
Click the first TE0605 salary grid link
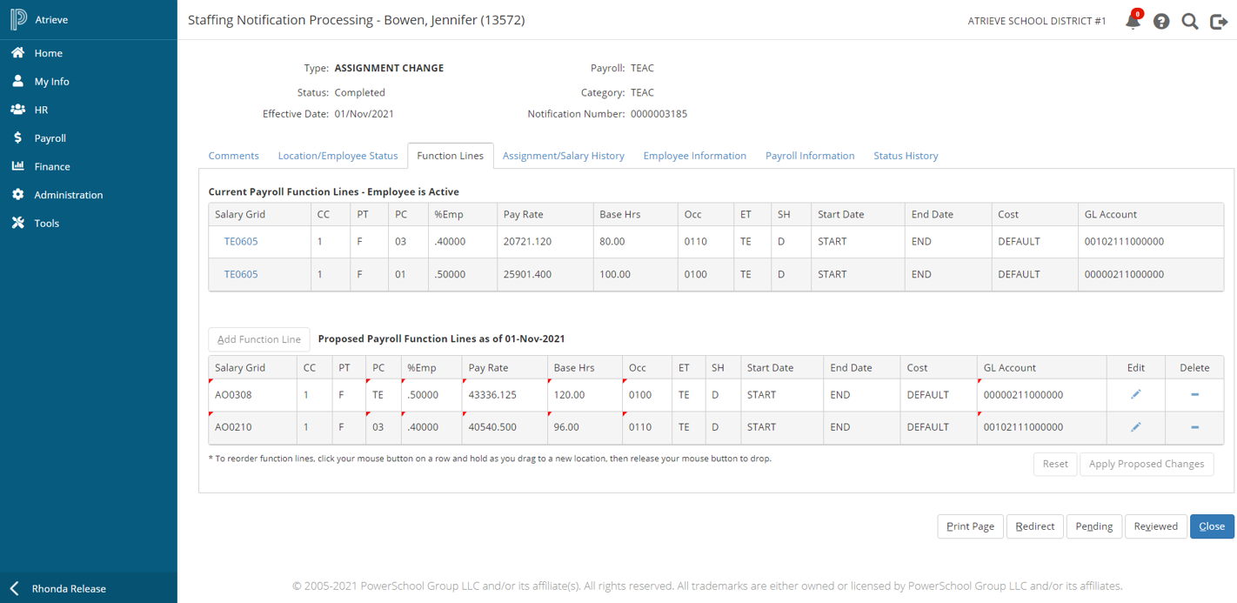pyautogui.click(x=241, y=242)
